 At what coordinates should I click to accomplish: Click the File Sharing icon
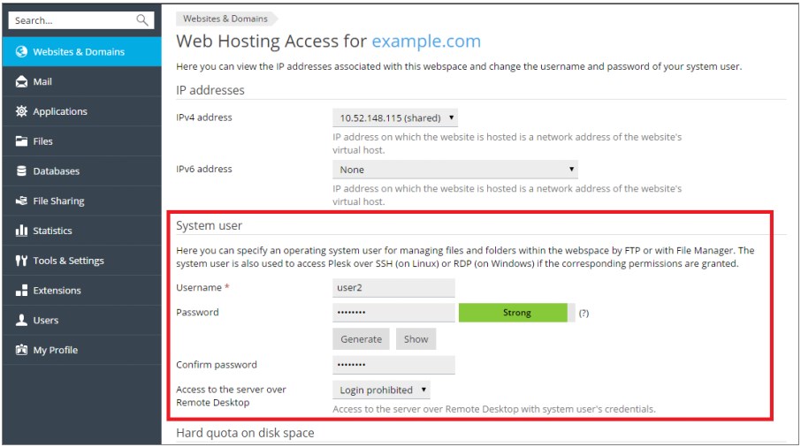21,201
